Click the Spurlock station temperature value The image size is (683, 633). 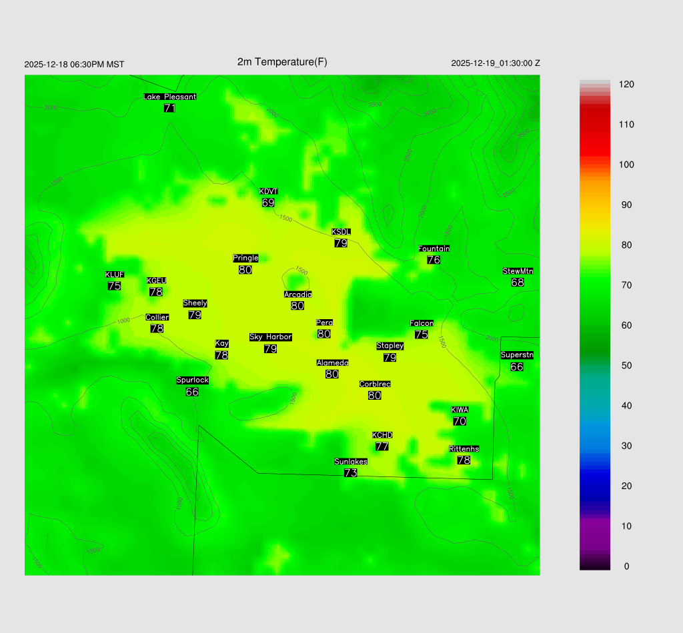tap(192, 392)
